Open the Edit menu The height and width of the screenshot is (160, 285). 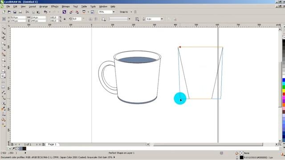tap(15, 6)
